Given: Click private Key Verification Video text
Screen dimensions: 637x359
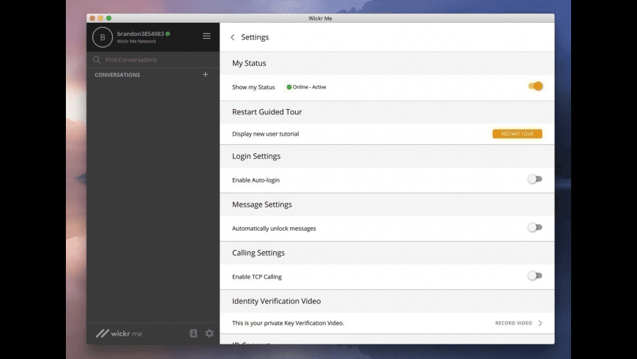Looking at the screenshot, I should (288, 323).
